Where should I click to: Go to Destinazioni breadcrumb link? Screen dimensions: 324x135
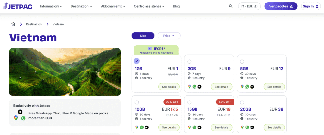pyautogui.click(x=34, y=24)
